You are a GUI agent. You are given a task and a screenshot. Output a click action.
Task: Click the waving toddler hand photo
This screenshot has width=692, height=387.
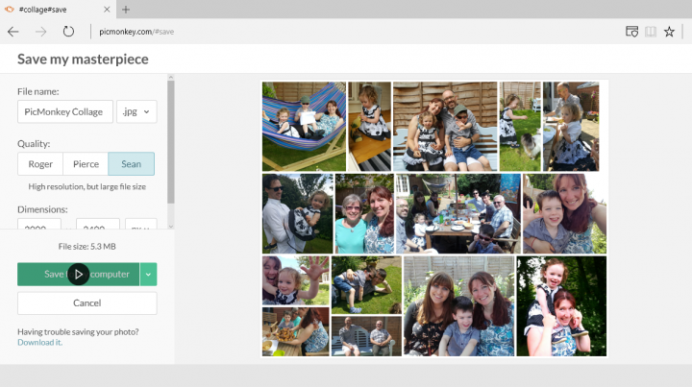click(296, 280)
